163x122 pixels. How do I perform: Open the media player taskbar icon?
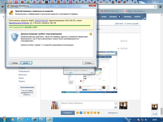click(13, 120)
